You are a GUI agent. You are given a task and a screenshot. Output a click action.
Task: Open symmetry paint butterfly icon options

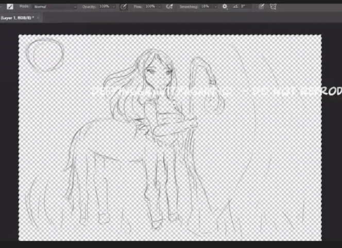pos(273,7)
